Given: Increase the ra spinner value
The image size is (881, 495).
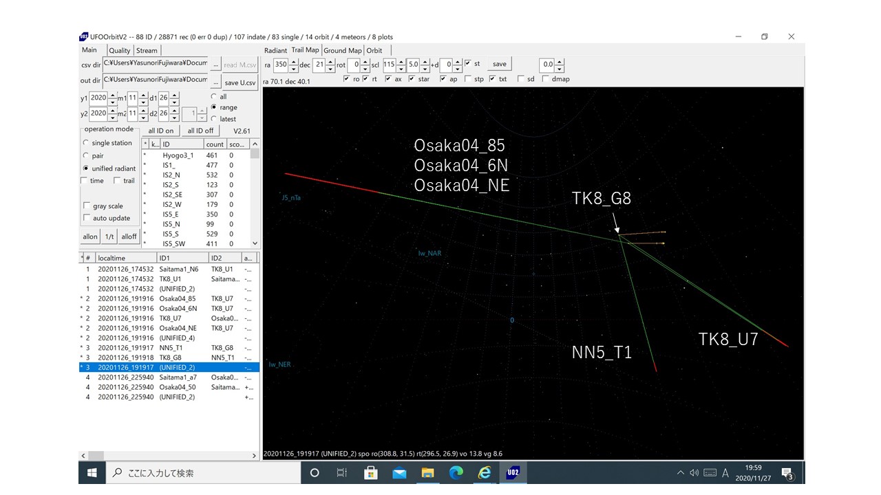Looking at the screenshot, I should [x=293, y=61].
